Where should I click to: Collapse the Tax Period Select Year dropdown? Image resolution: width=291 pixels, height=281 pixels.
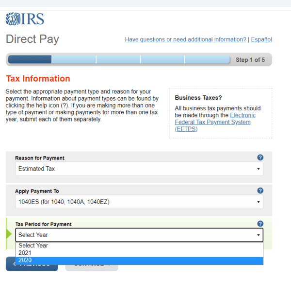(x=139, y=235)
